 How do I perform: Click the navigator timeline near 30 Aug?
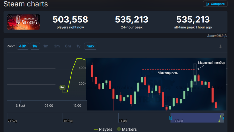[x=68, y=118]
